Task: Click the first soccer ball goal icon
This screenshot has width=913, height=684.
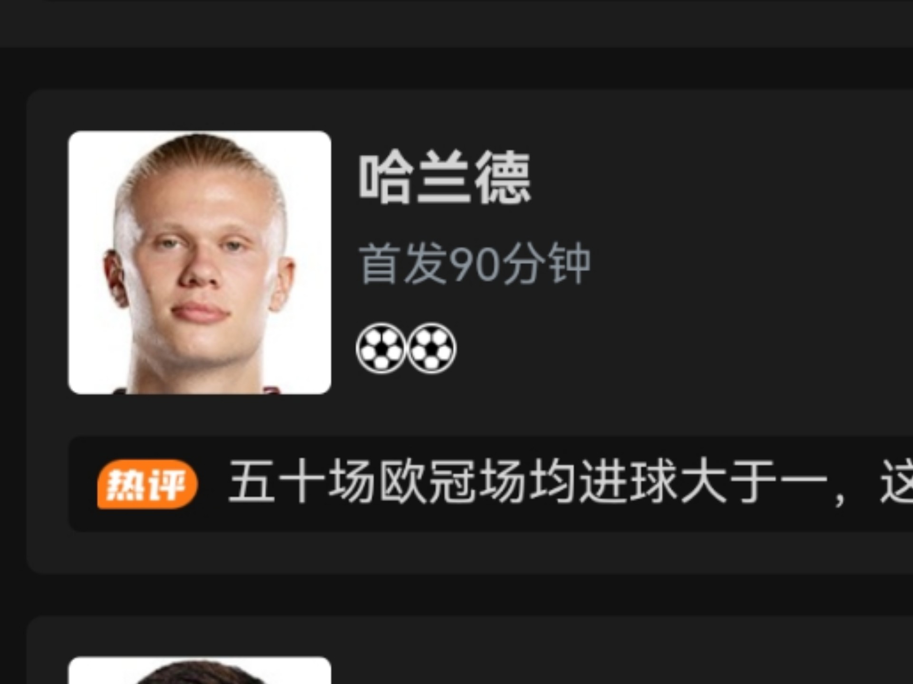Action: [380, 349]
